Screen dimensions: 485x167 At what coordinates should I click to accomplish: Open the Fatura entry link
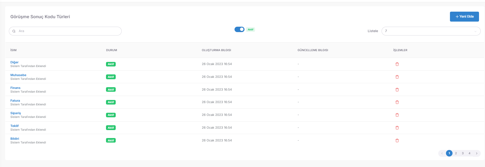(15, 101)
